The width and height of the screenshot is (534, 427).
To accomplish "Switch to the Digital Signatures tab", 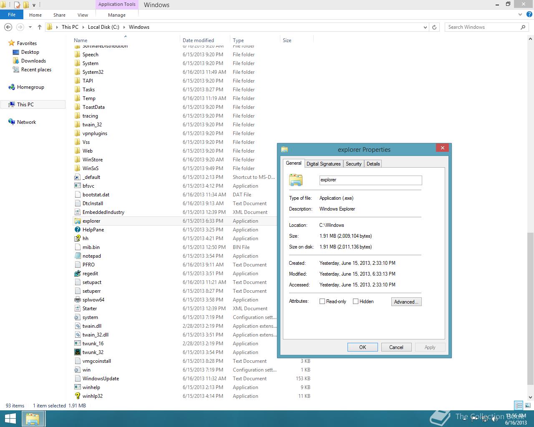I will point(324,164).
